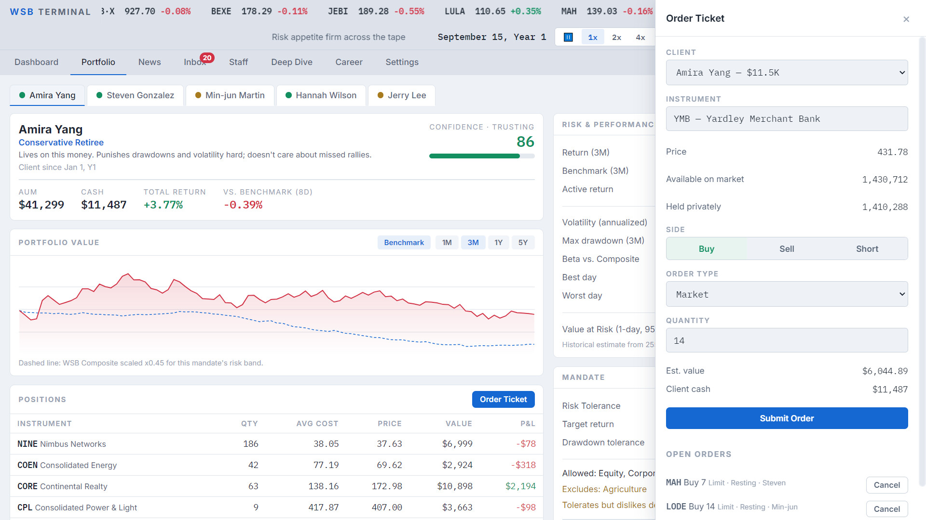This screenshot has height=520, width=926.
Task: Submit the order
Action: (x=787, y=418)
